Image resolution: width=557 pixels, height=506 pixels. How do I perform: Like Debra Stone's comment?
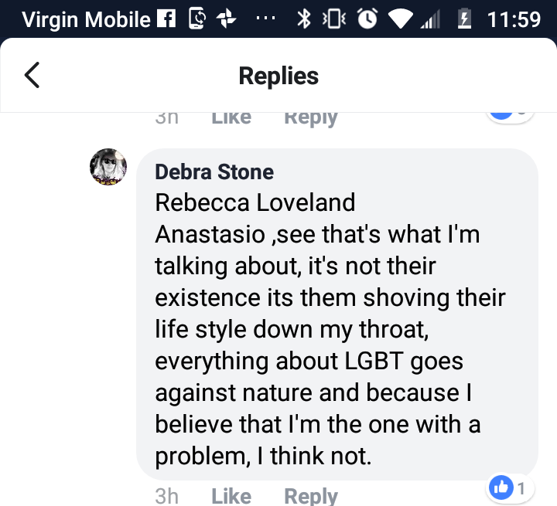(x=231, y=495)
